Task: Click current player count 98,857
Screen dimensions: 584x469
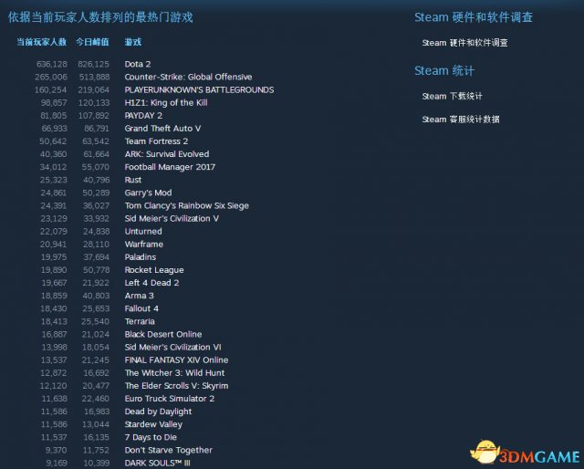Action: click(54, 102)
